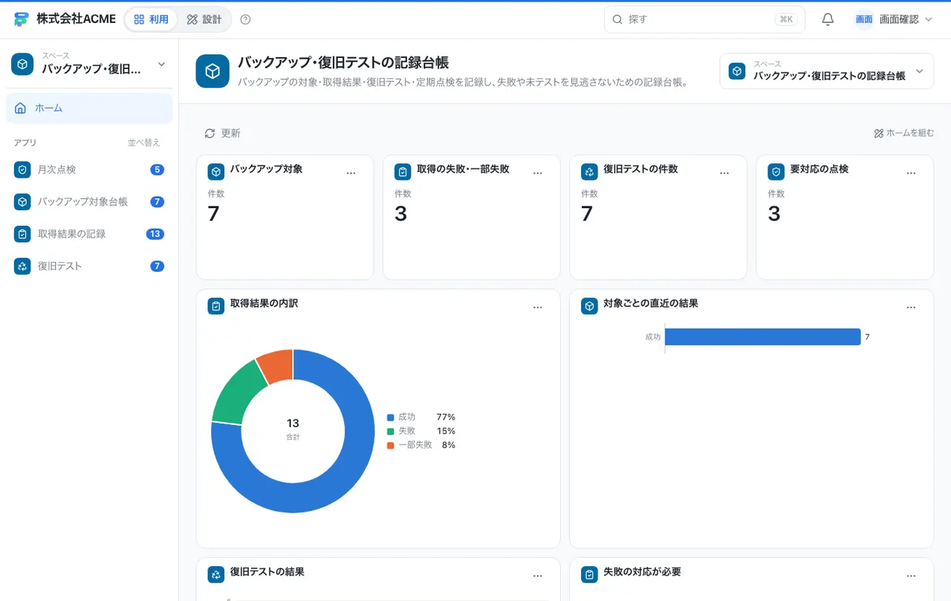This screenshot has width=951, height=601.
Task: Open the ... menu on 復旧テストの件数 card
Action: 724,173
